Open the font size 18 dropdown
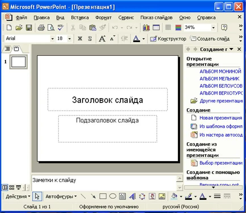 70,39
